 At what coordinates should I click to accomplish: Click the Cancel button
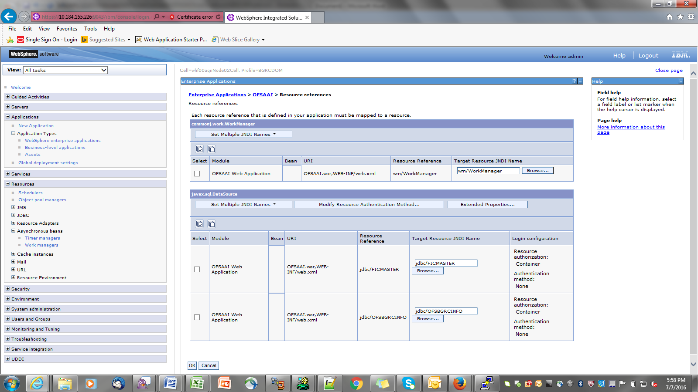(x=209, y=365)
